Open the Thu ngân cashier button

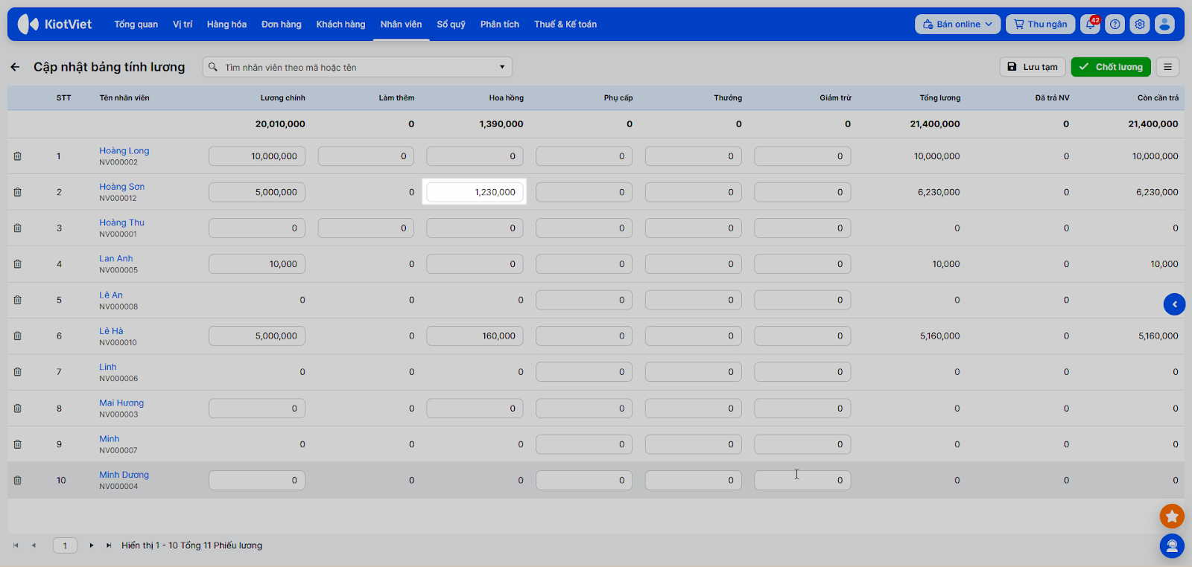pyautogui.click(x=1041, y=25)
